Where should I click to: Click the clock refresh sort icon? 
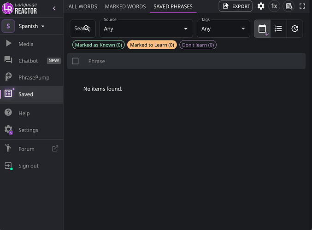(294, 29)
